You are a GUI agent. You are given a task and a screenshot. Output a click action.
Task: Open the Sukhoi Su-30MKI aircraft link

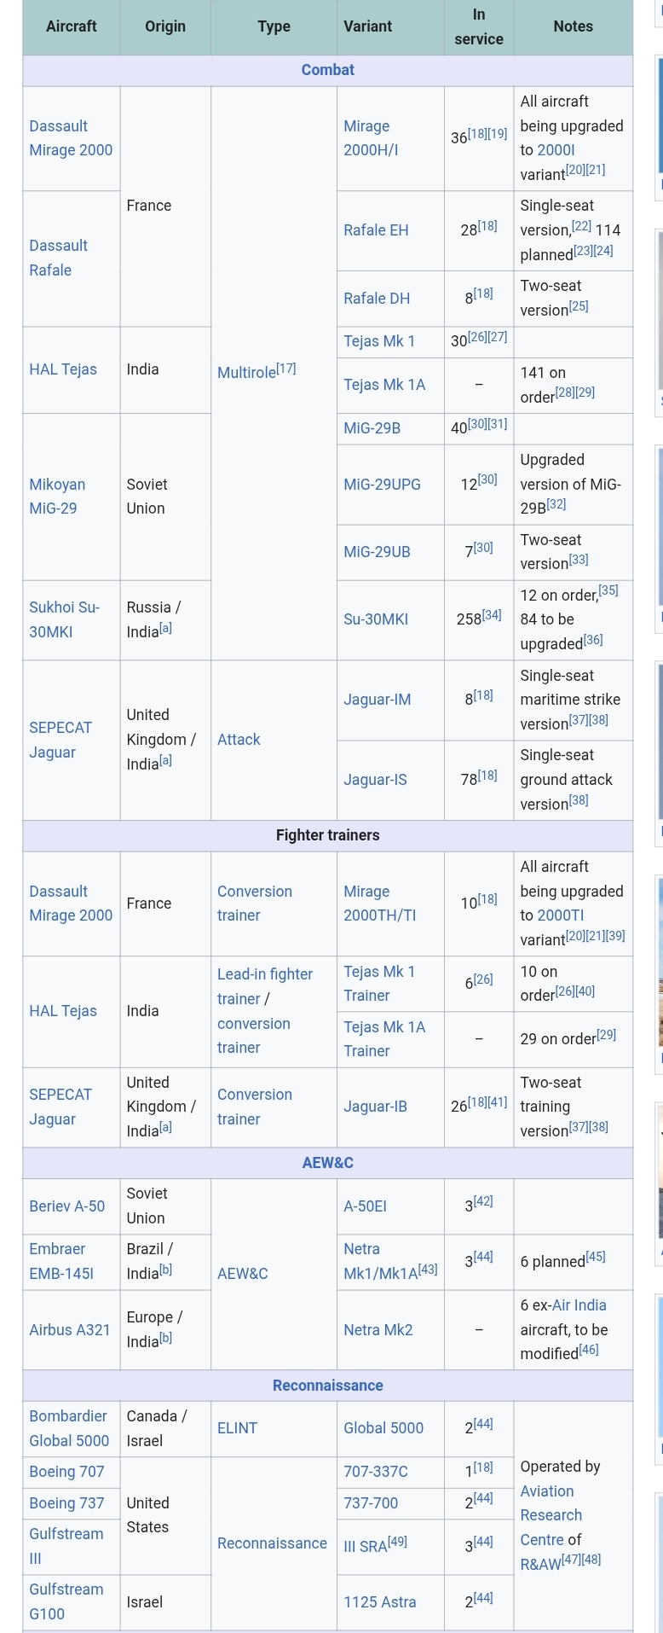pos(65,619)
